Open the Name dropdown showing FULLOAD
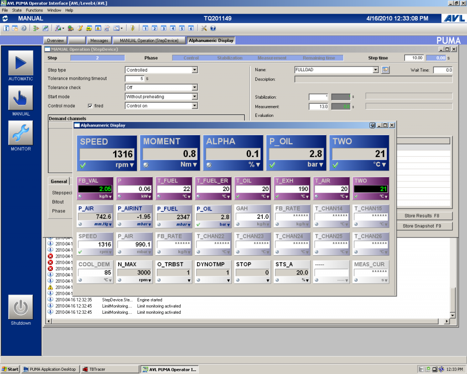The height and width of the screenshot is (374, 467). 376,70
